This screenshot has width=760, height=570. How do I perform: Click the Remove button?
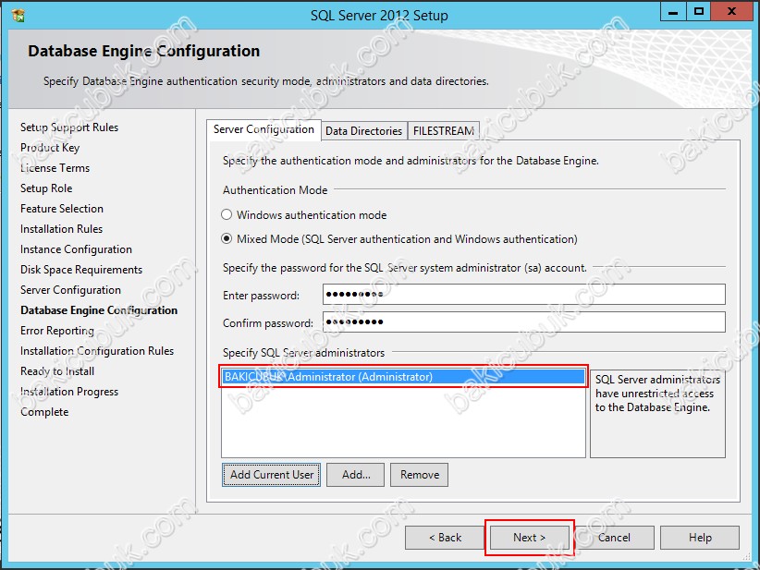[x=419, y=475]
